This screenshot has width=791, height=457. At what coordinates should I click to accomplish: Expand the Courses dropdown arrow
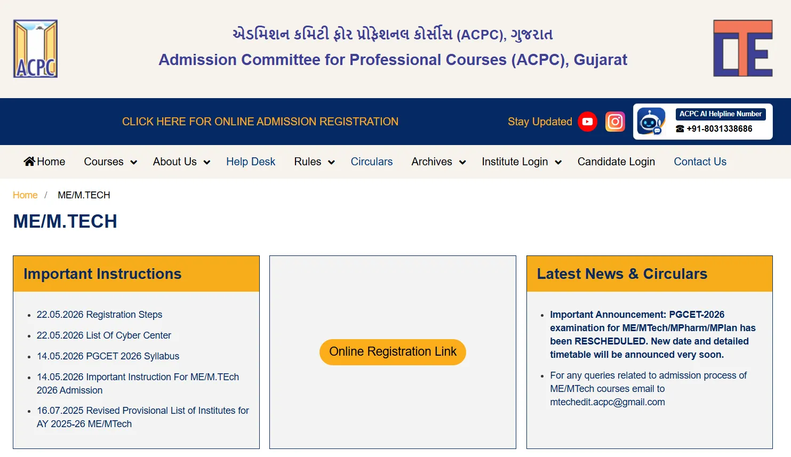click(x=134, y=162)
